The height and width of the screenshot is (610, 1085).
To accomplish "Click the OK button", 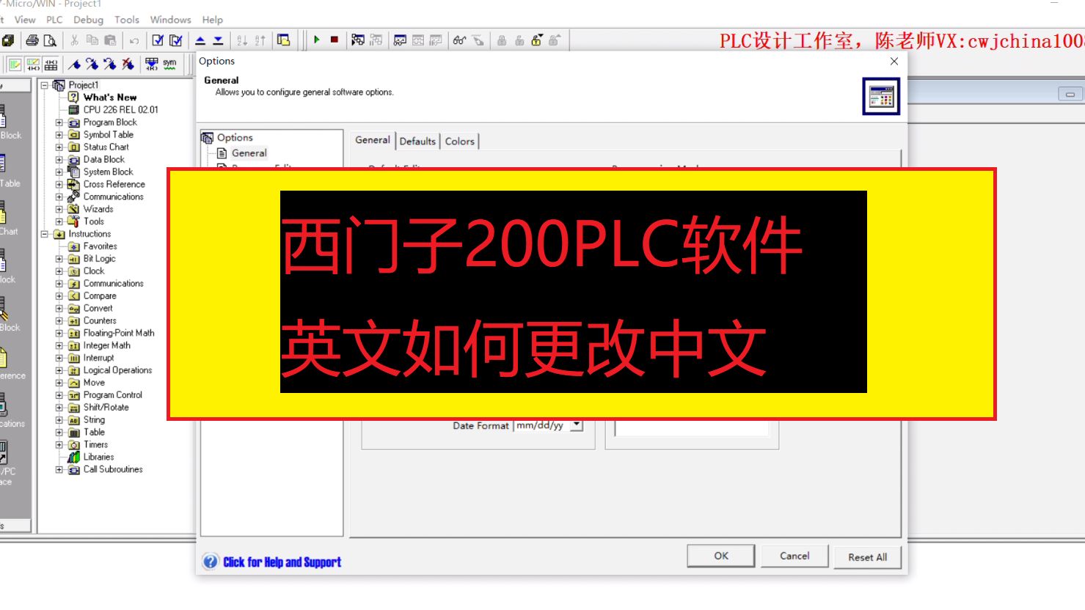I will pos(721,556).
